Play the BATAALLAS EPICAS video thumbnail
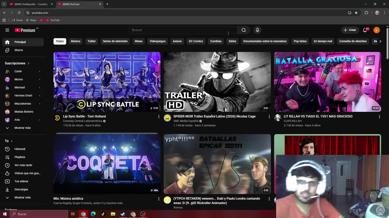Image resolution: width=389 pixels, height=218 pixels. tap(217, 164)
